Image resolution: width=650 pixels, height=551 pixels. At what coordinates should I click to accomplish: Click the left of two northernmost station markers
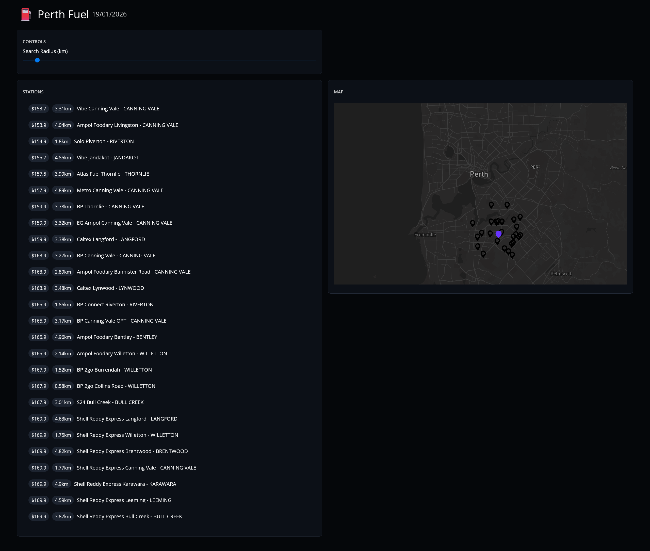pyautogui.click(x=491, y=205)
